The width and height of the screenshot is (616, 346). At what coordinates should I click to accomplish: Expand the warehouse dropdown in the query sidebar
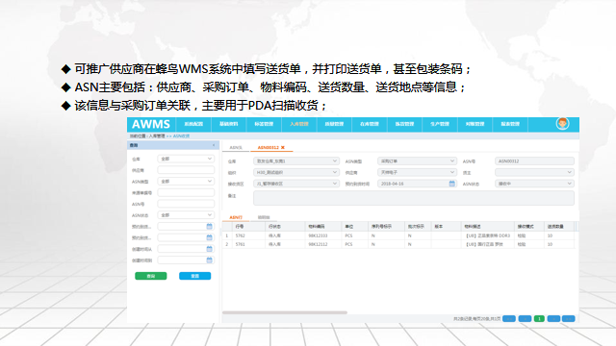coord(186,159)
